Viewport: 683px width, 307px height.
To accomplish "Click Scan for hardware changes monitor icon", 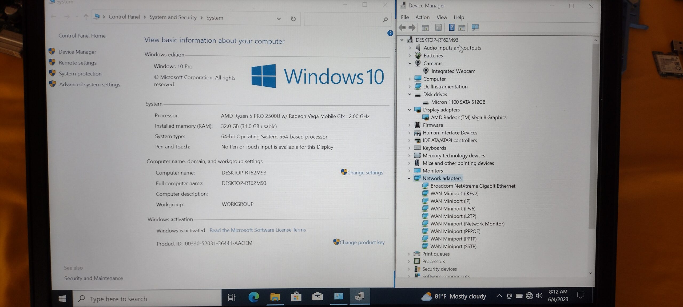I will (x=475, y=27).
